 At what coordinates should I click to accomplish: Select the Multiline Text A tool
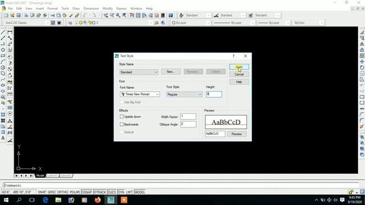3,138
